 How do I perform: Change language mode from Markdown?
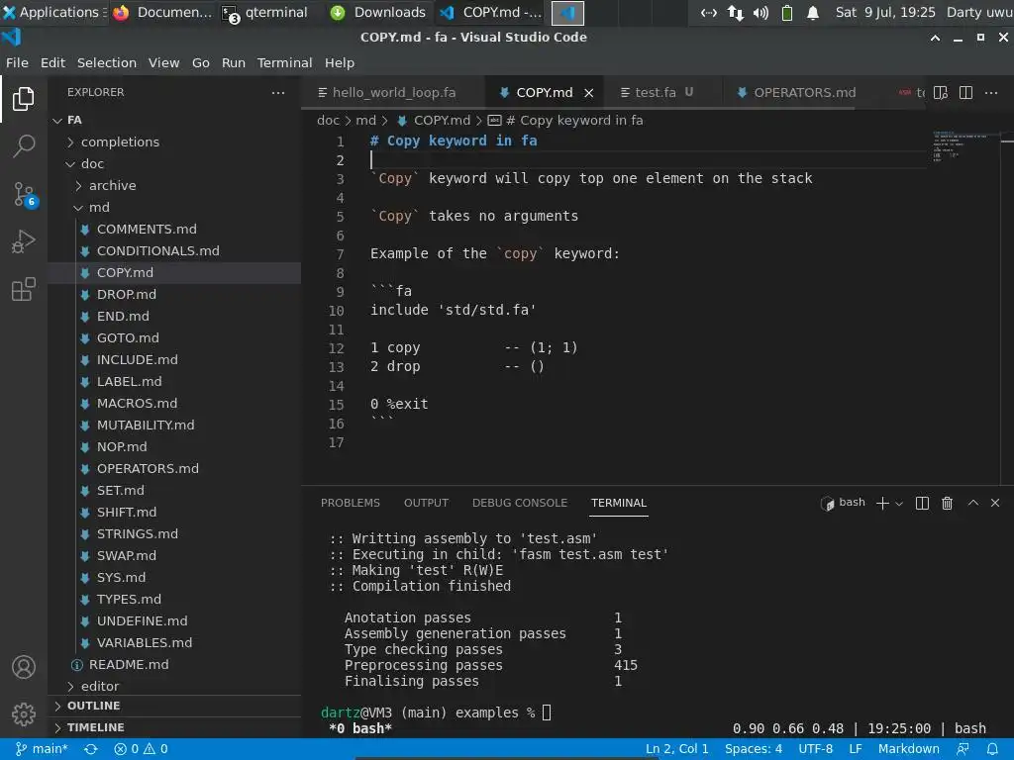[x=909, y=749]
